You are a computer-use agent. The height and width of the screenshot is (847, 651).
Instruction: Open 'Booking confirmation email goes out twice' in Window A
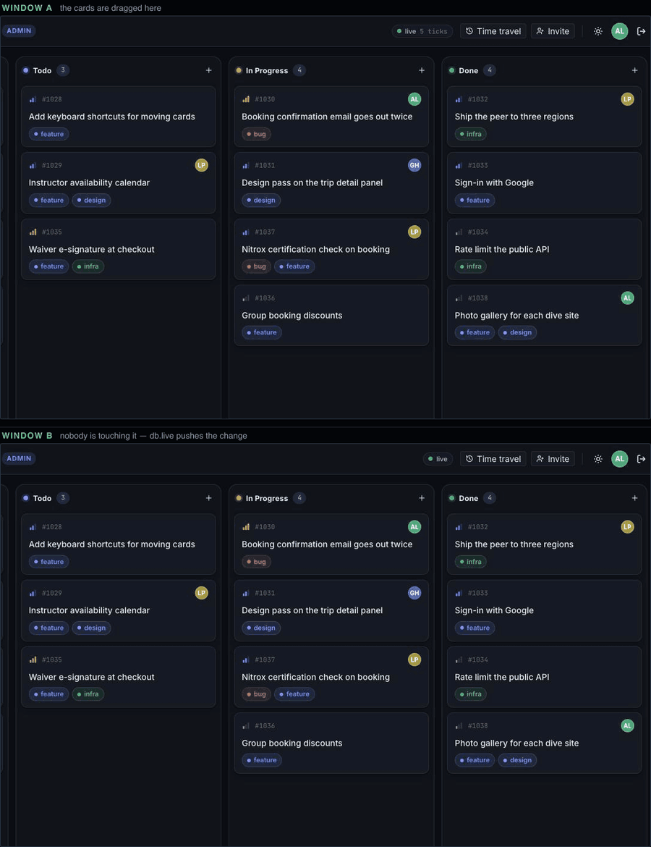click(331, 117)
